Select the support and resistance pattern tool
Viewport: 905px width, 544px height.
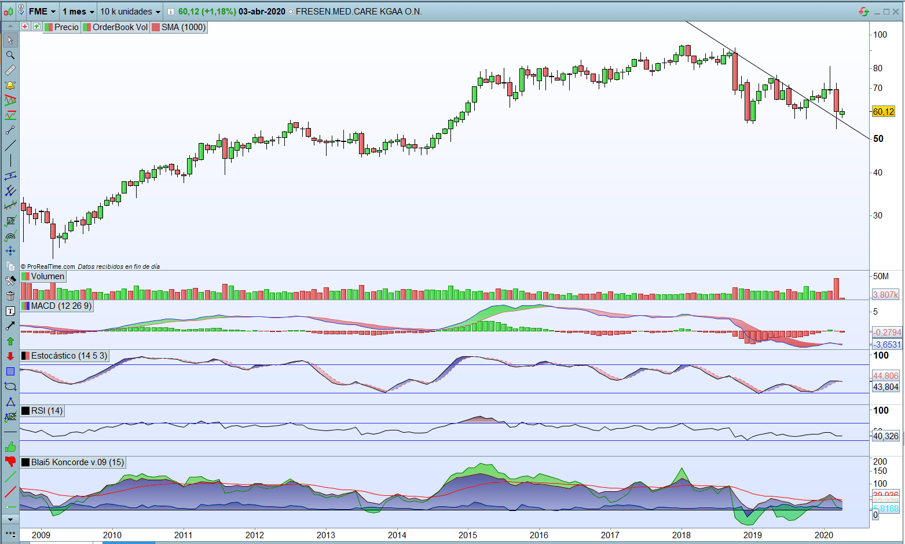click(10, 115)
